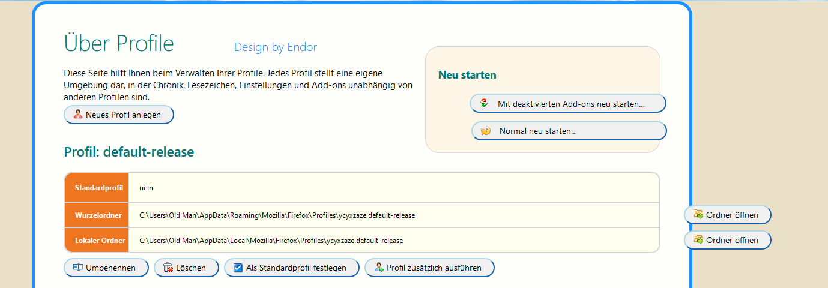
Task: Click the Über Profile page heading
Action: (x=119, y=43)
